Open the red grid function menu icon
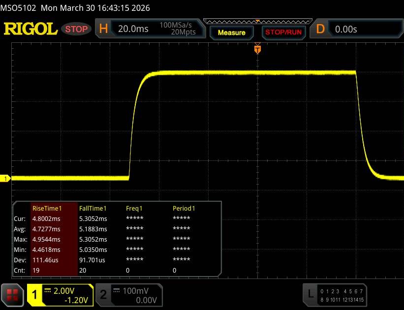This screenshot has width=404, height=310. 12,294
